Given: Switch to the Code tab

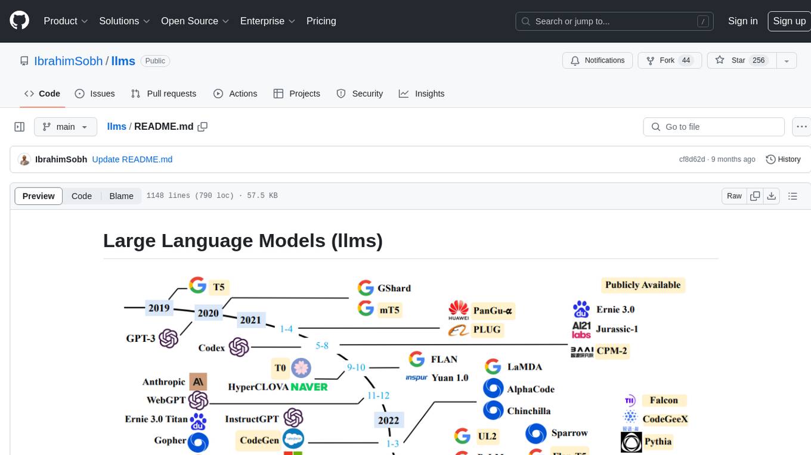Looking at the screenshot, I should (42, 94).
